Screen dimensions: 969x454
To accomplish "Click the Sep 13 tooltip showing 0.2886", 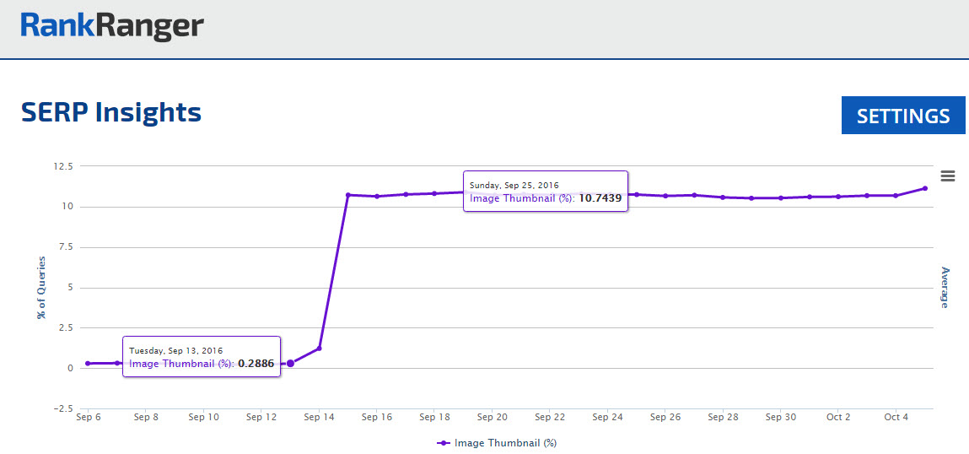I will click(202, 356).
